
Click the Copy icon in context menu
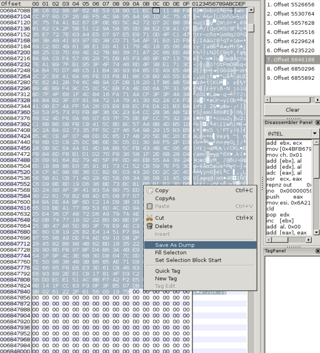point(150,190)
